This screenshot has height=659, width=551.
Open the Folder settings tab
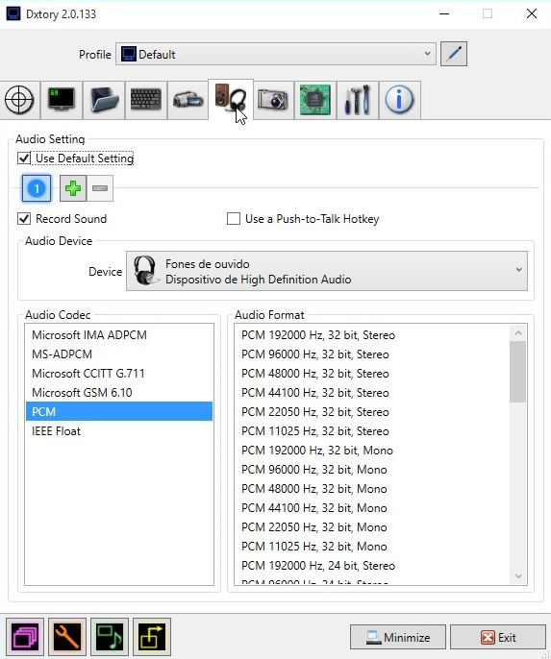tap(104, 101)
